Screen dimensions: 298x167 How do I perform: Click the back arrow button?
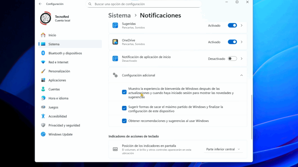tap(40, 4)
